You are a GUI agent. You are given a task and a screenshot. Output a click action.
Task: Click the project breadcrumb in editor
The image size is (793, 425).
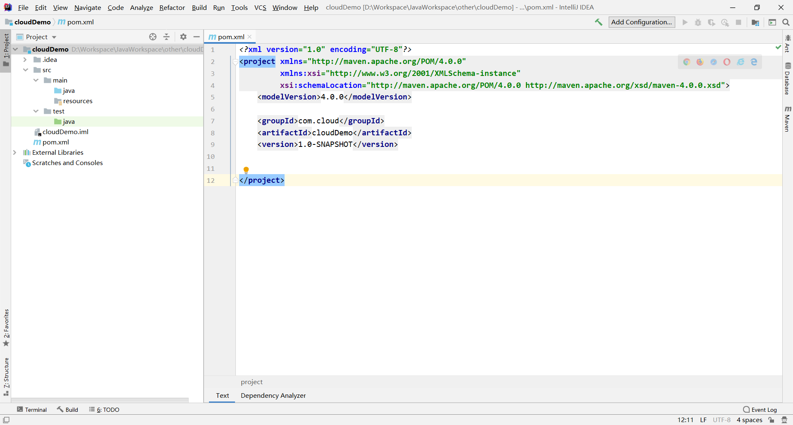[x=252, y=382]
